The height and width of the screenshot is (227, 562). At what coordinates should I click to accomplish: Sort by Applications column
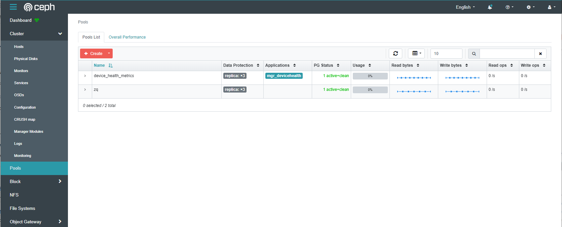pos(294,65)
